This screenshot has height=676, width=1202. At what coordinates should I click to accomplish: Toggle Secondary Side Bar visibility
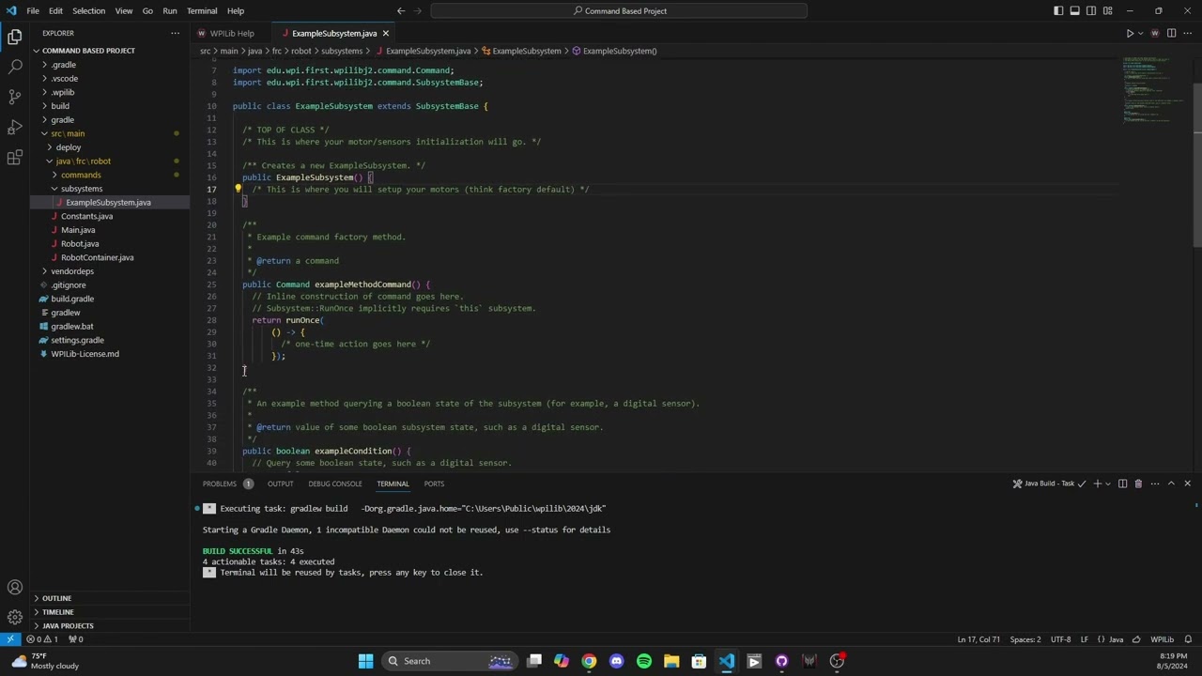click(1090, 10)
